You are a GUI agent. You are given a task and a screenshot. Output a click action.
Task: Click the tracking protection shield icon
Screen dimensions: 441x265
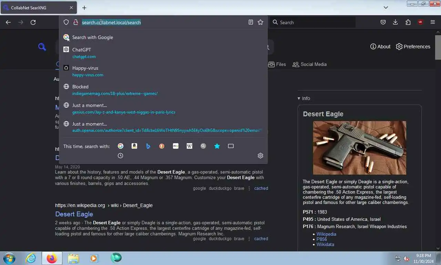click(66, 22)
